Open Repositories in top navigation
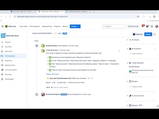Screen dimensions: 159x119 (47, 26)
